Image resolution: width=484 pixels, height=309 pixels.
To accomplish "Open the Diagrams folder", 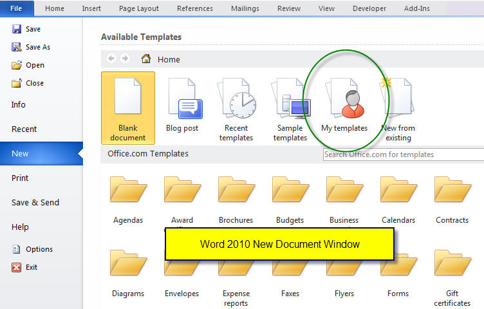I will click(x=128, y=263).
